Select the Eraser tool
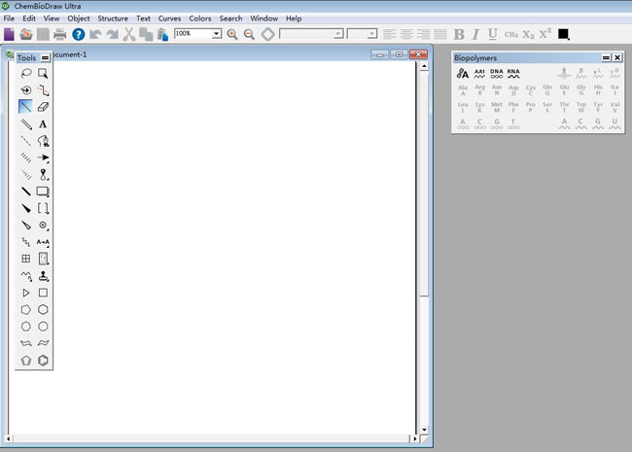This screenshot has height=452, width=632. click(43, 107)
